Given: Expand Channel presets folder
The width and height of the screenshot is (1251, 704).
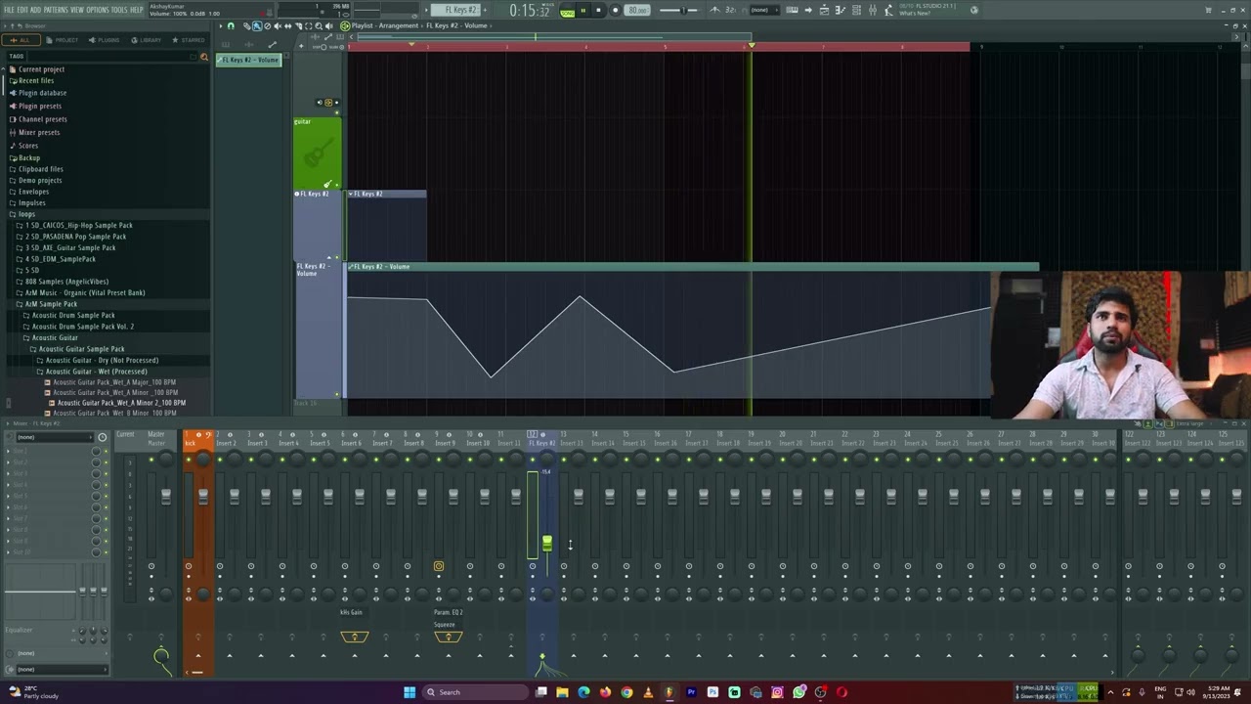Looking at the screenshot, I should (x=42, y=119).
